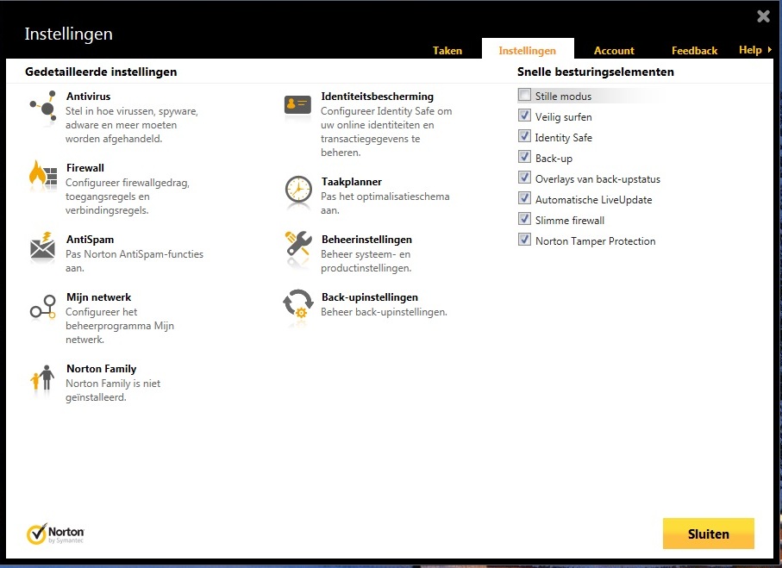Viewport: 782px width, 568px height.
Task: Open the Mijn netwerk nodes icon
Action: [43, 307]
